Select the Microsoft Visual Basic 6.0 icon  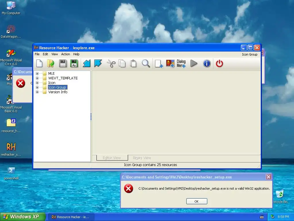pyautogui.click(x=11, y=104)
